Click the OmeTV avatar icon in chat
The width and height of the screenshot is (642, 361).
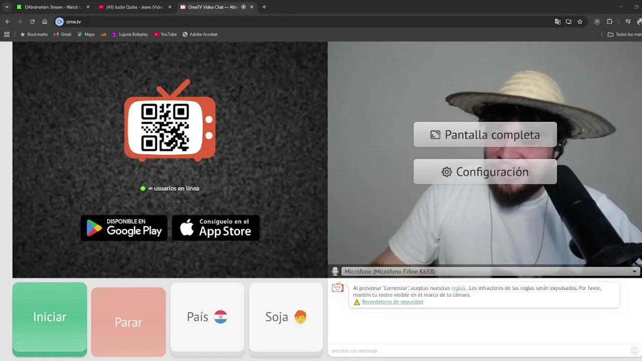tap(338, 288)
